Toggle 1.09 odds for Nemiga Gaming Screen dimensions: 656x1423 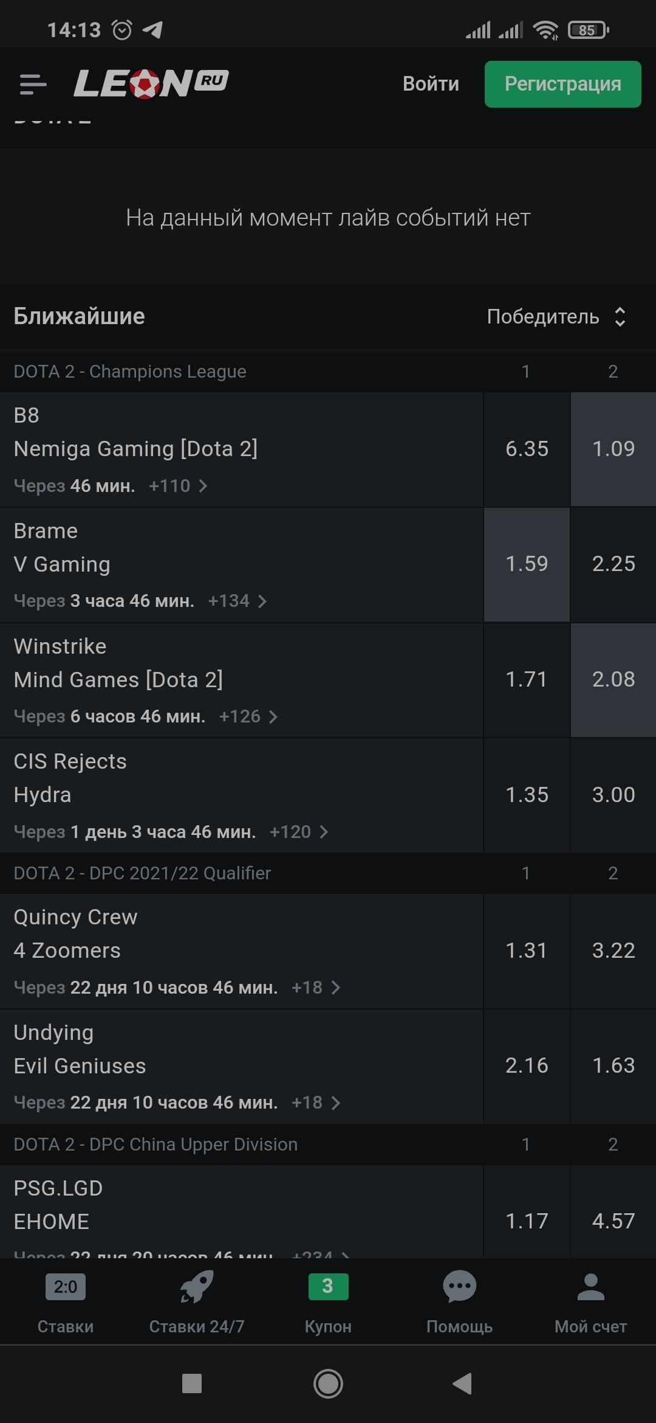coord(613,449)
